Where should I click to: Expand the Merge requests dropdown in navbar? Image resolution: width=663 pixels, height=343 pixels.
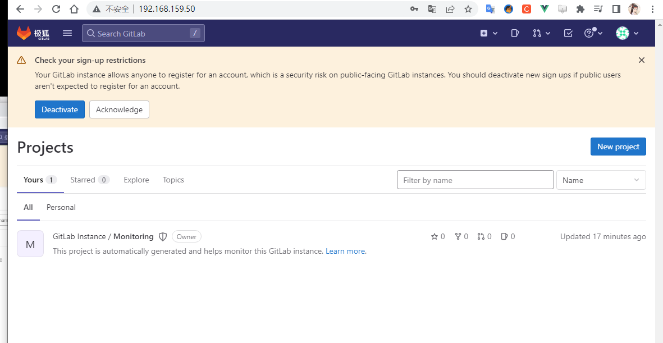[542, 34]
